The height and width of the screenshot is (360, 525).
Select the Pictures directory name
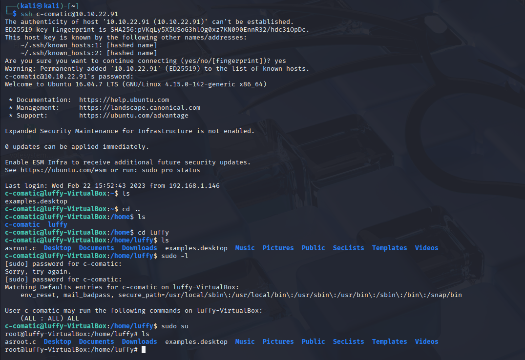coord(278,247)
